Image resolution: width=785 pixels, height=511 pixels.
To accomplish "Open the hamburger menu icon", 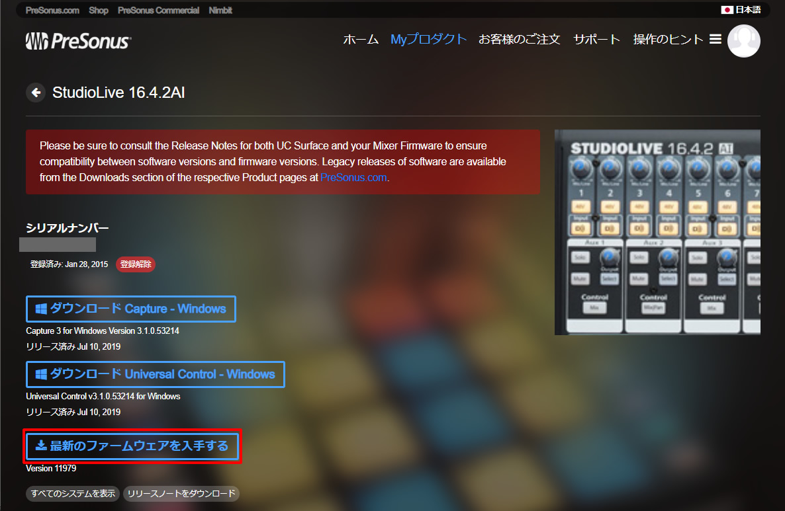I will click(x=715, y=40).
